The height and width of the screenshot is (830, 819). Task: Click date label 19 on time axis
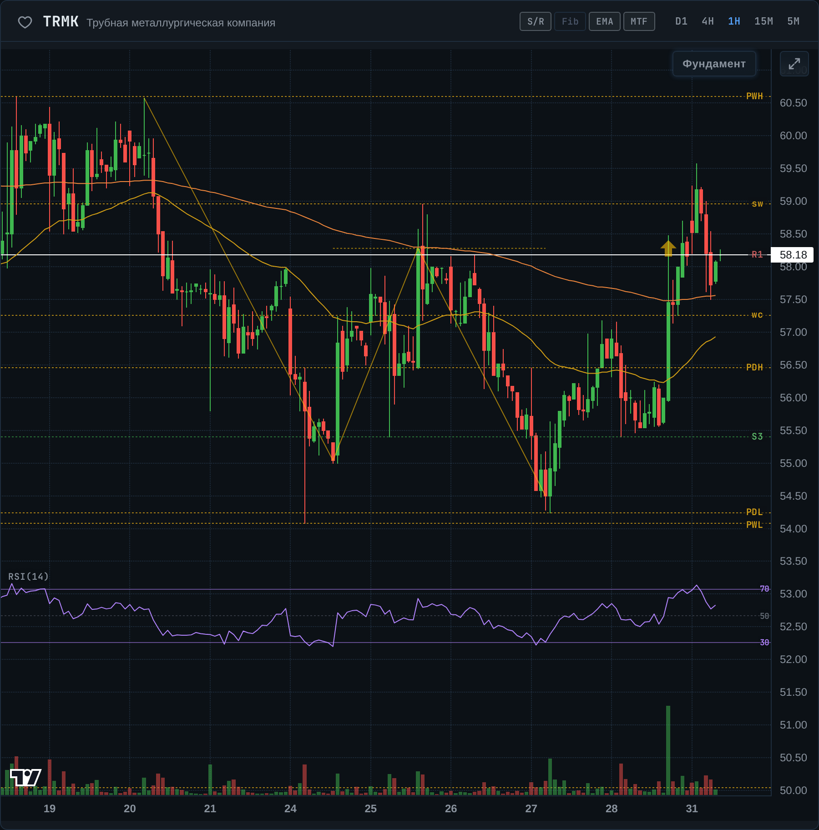(x=49, y=809)
